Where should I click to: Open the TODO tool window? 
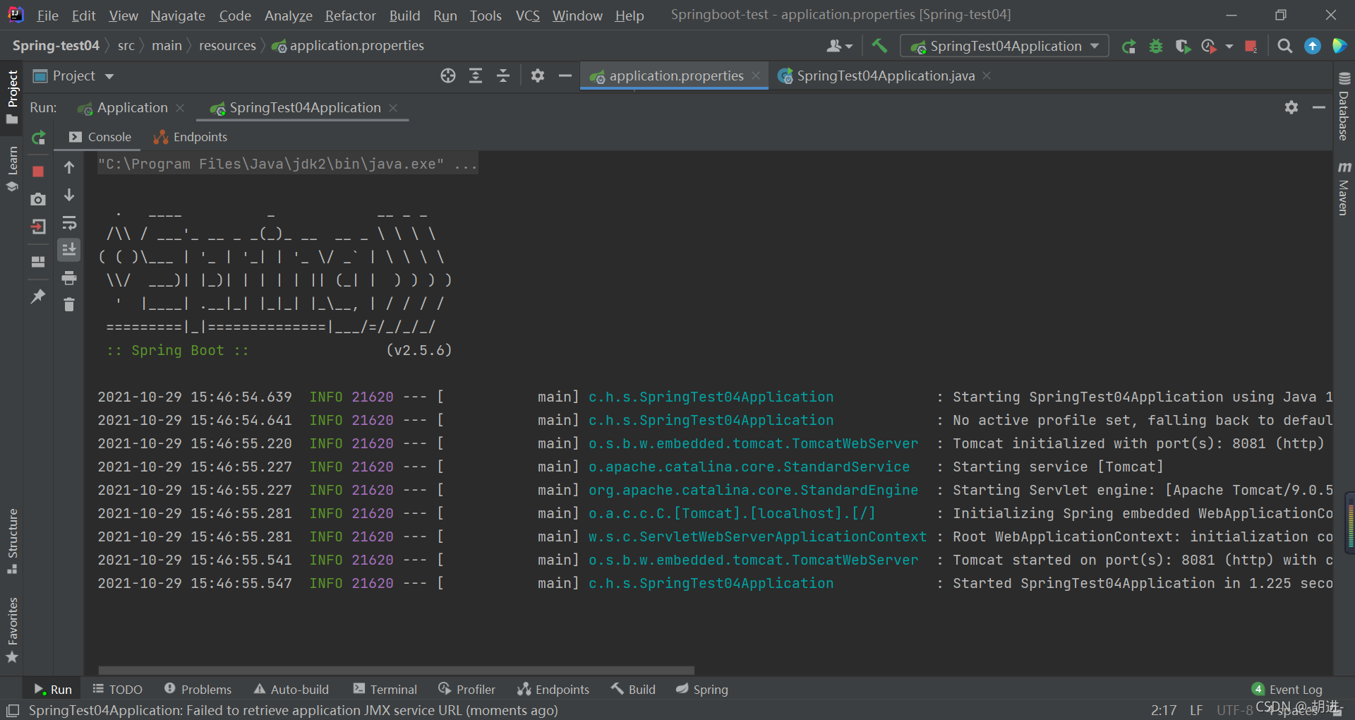click(x=118, y=690)
